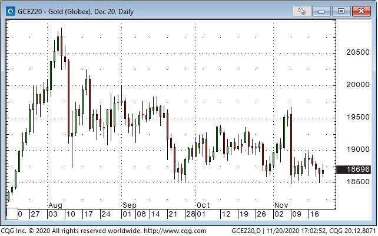
Task: Open the http://www.cqg.com link in footer
Action: [175, 231]
